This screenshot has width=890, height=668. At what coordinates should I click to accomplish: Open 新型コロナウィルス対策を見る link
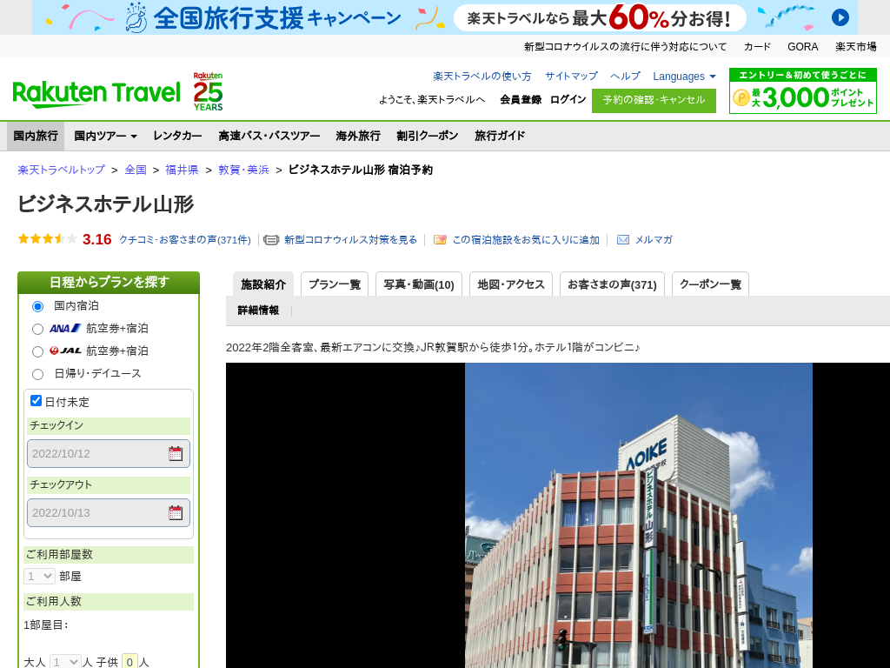click(350, 240)
